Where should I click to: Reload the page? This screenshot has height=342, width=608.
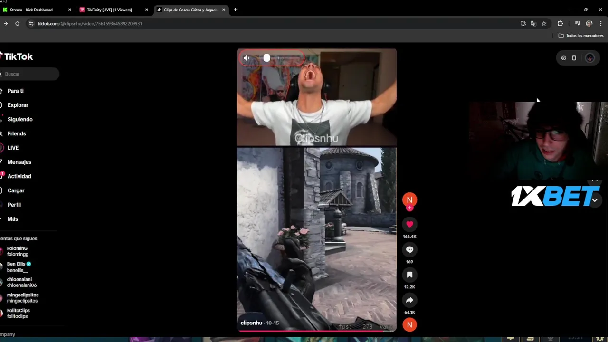pyautogui.click(x=17, y=23)
